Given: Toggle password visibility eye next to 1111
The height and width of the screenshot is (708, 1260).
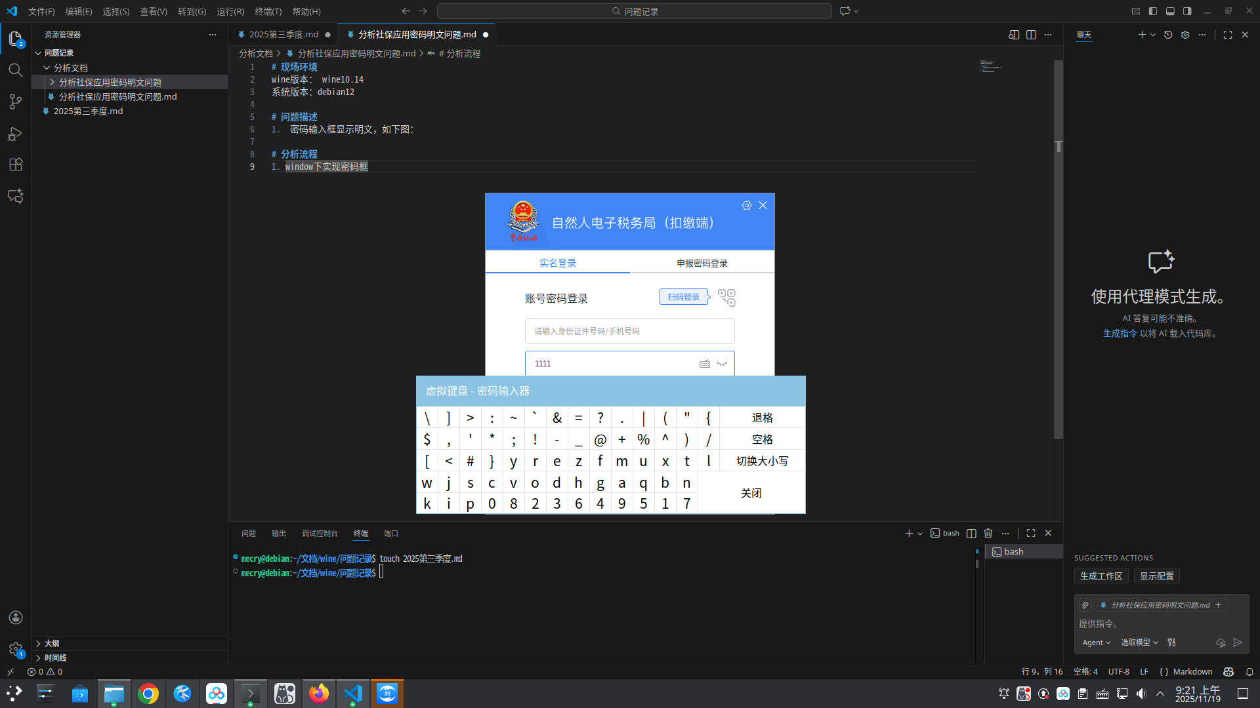Looking at the screenshot, I should tap(722, 364).
